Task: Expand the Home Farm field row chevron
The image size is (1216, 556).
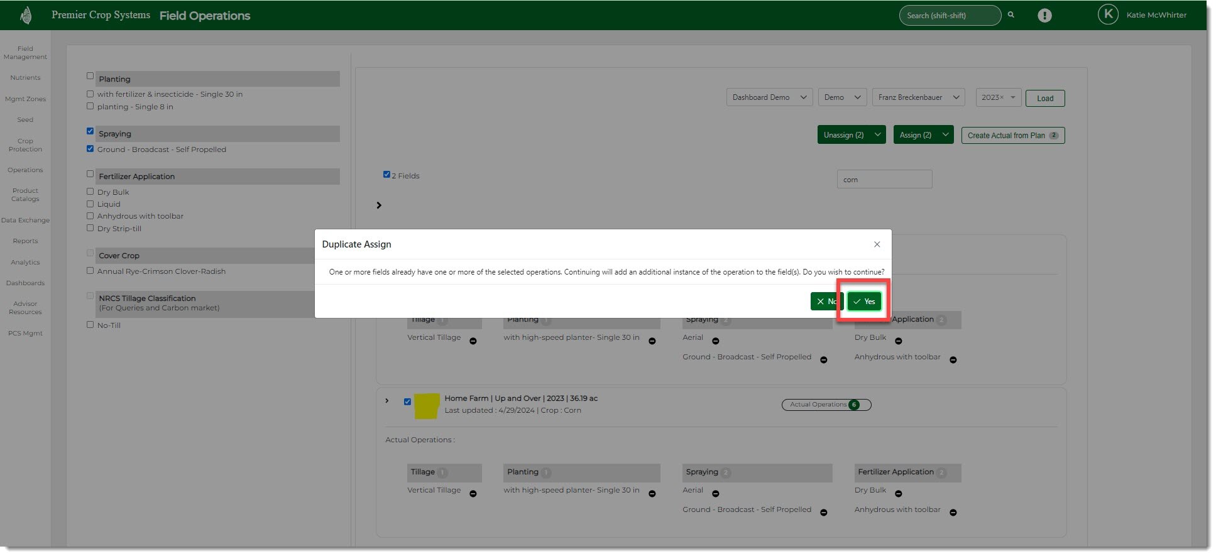Action: point(387,401)
